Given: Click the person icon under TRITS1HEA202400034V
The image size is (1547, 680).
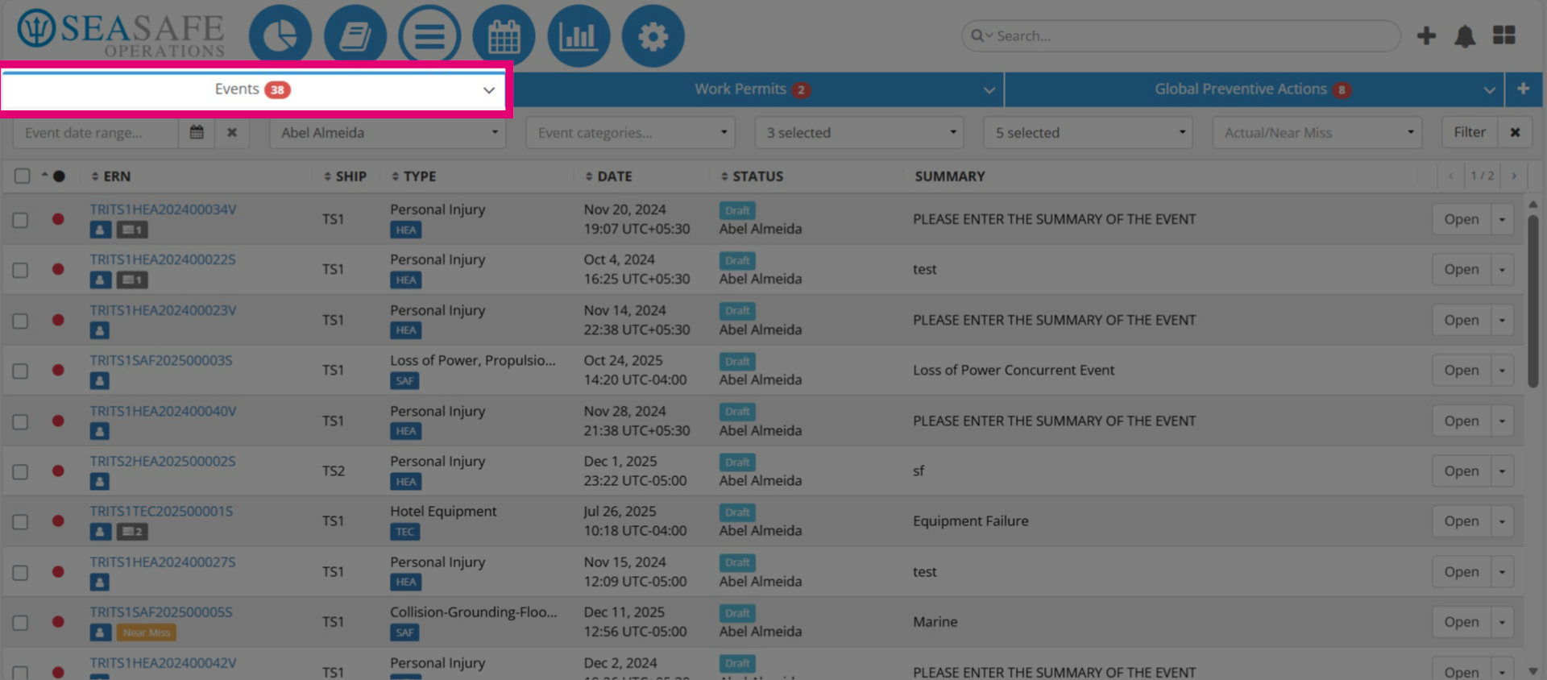Looking at the screenshot, I should pos(100,230).
